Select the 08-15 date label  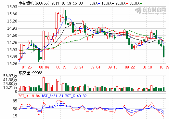[61, 67]
